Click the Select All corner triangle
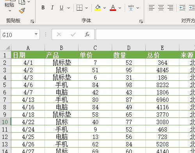Image resolution: width=195 pixels, height=153 pixels. coord(7,48)
